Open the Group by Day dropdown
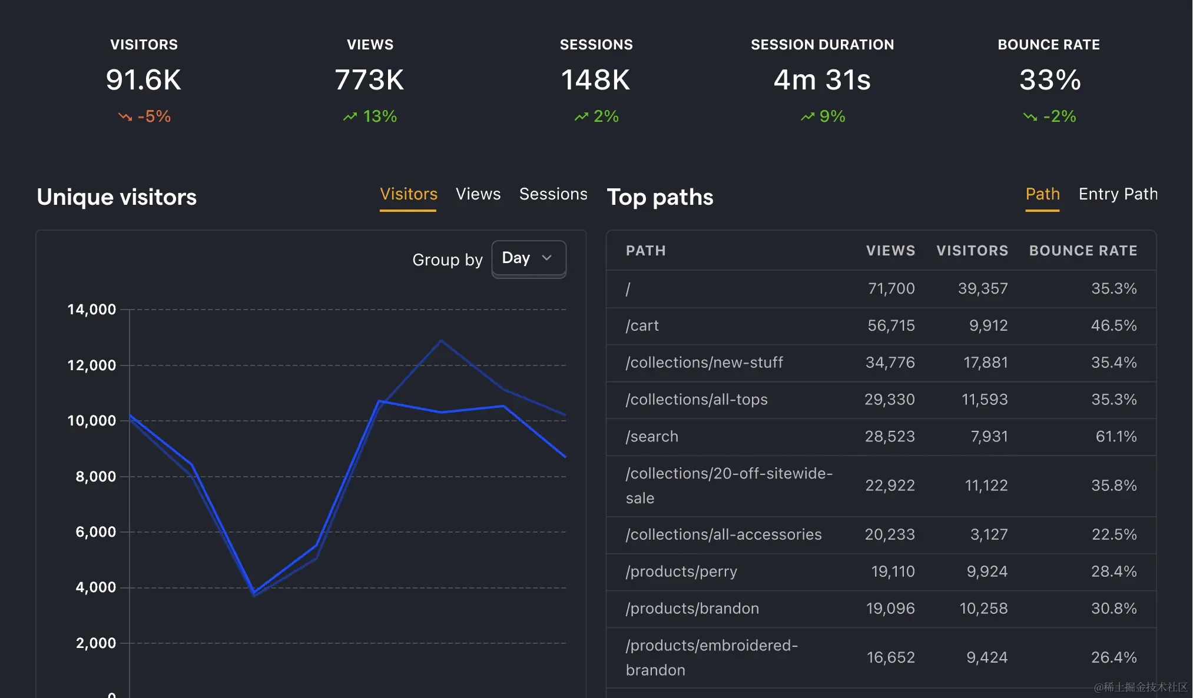The image size is (1193, 698). click(x=528, y=258)
